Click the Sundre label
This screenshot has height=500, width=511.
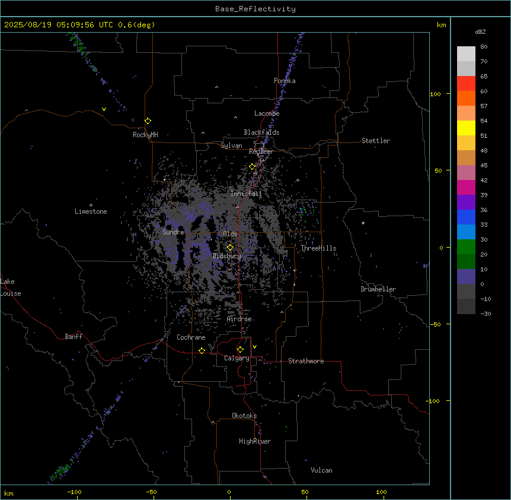point(173,232)
